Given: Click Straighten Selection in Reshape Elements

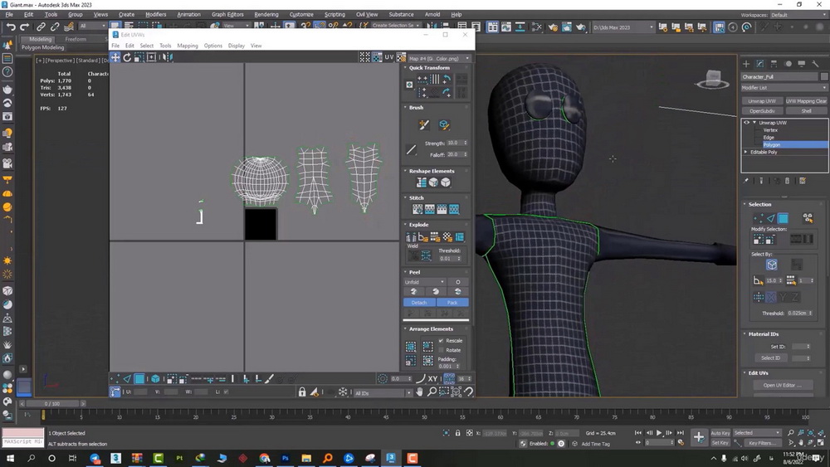Looking at the screenshot, I should click(x=422, y=182).
